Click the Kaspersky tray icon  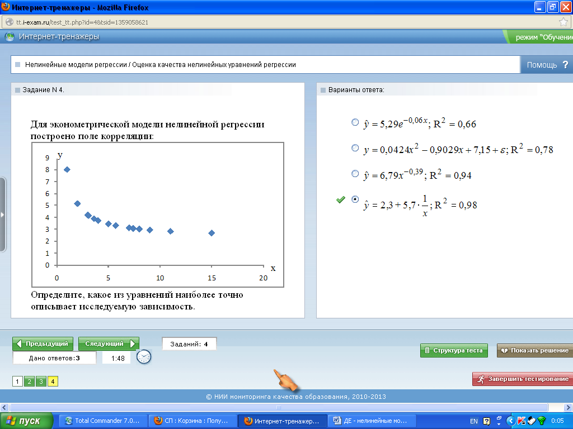pyautogui.click(x=522, y=421)
